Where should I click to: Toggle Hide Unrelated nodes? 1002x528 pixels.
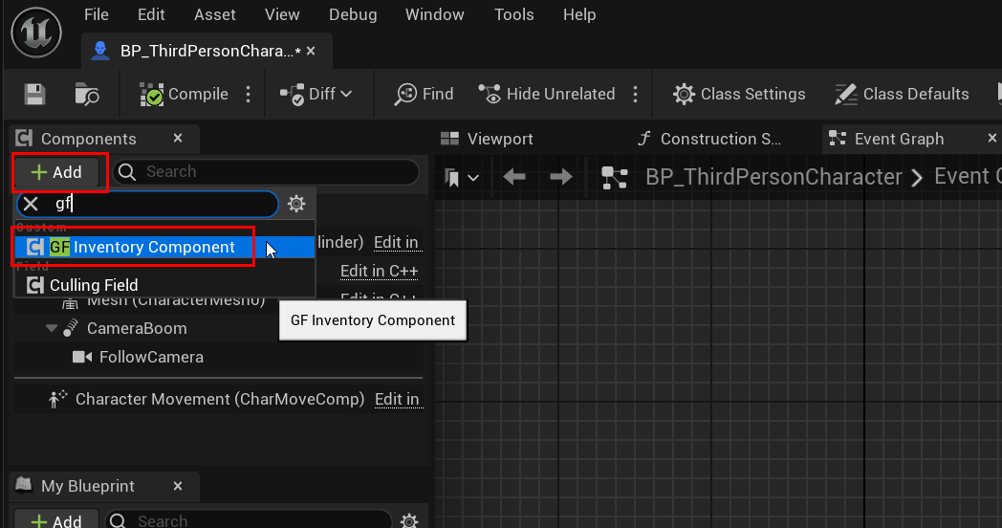click(547, 94)
